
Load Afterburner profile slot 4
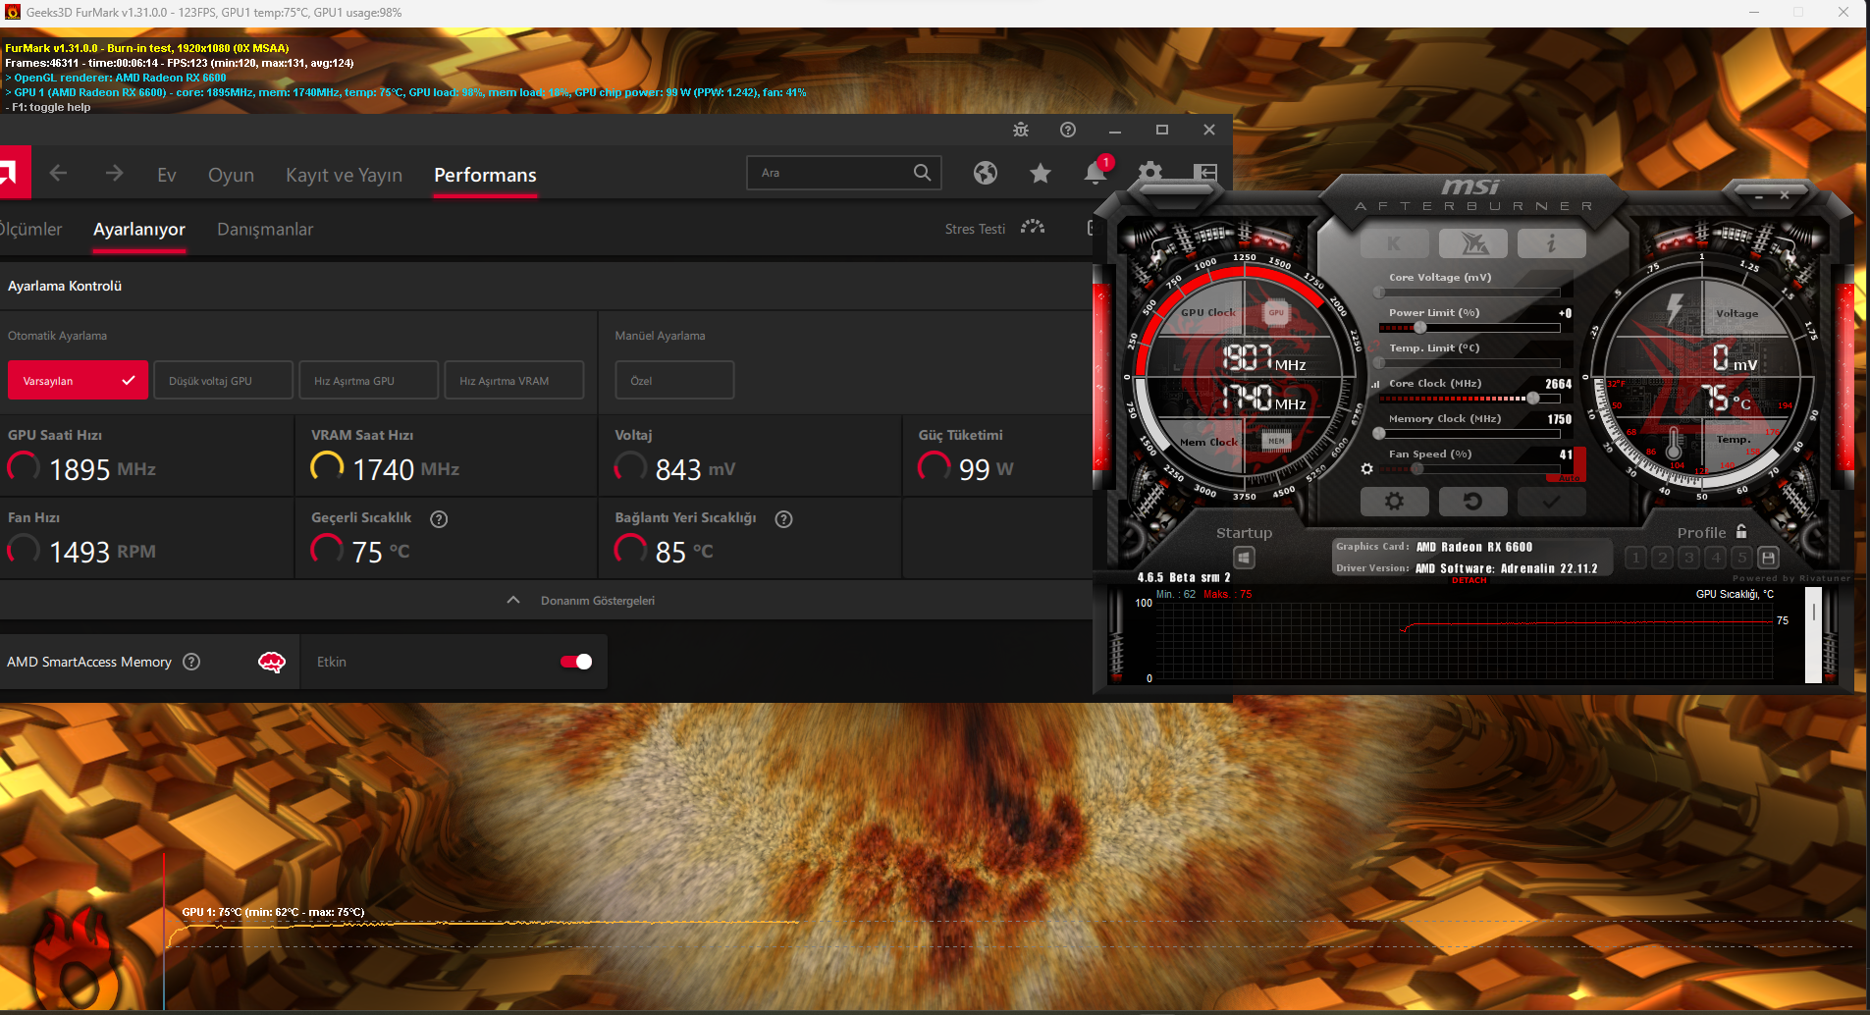[1715, 558]
